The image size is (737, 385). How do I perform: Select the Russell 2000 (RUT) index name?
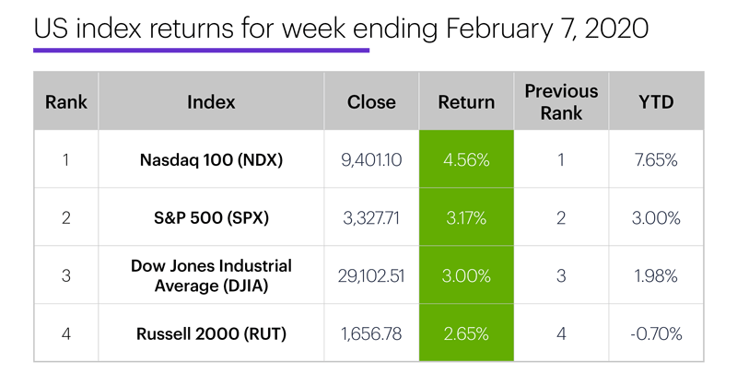coord(211,333)
